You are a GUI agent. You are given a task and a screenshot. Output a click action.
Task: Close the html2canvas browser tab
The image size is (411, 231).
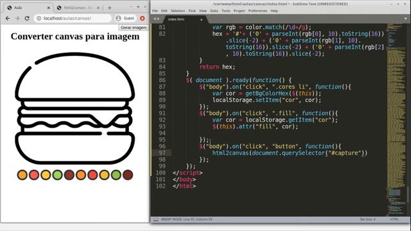[98, 8]
